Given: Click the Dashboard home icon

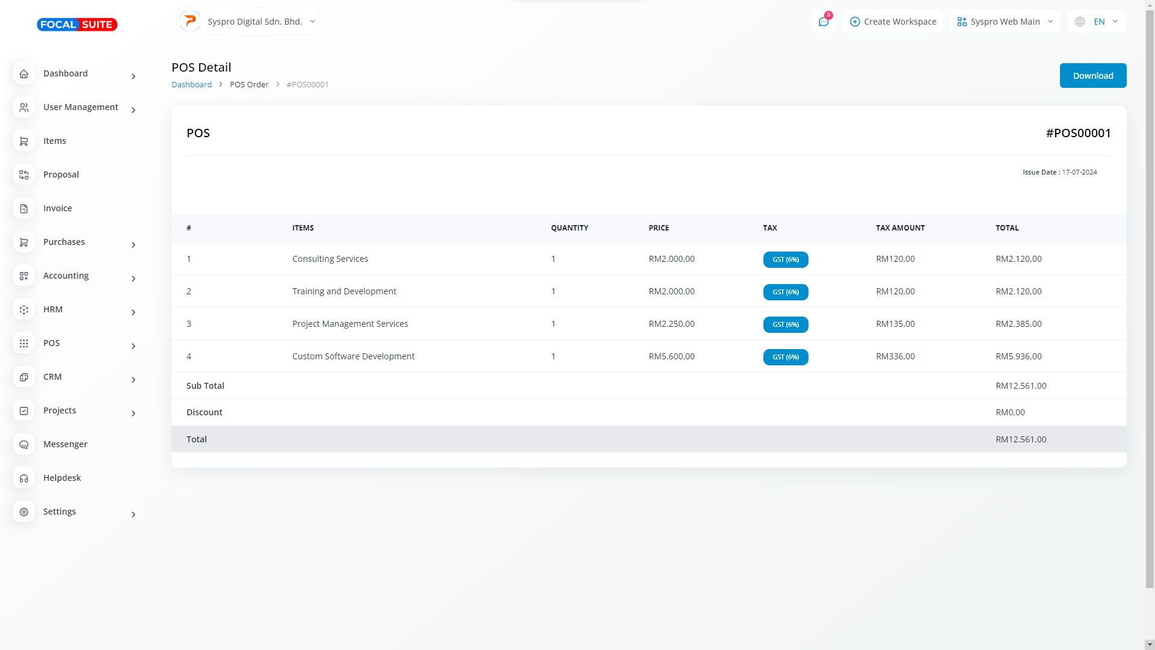Looking at the screenshot, I should pyautogui.click(x=24, y=74).
